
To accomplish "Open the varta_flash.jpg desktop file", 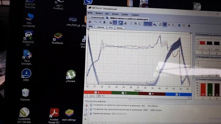I will click(73, 21).
